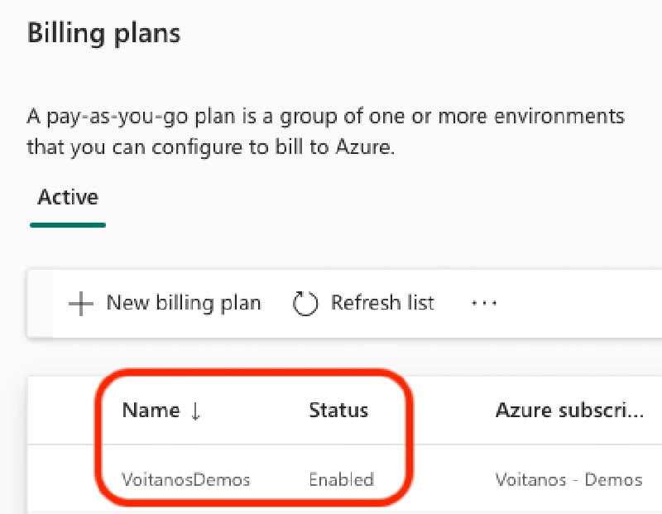The image size is (662, 514).
Task: Select the Active tab
Action: (x=67, y=197)
